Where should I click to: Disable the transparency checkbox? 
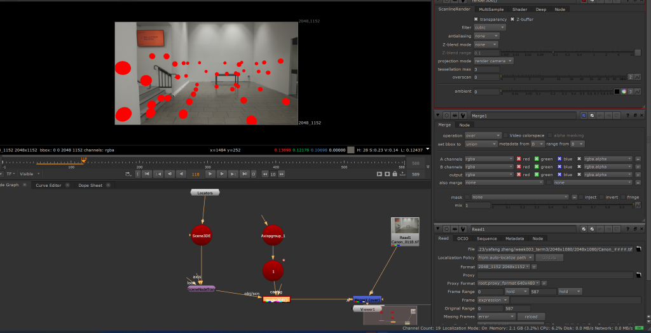(x=476, y=20)
